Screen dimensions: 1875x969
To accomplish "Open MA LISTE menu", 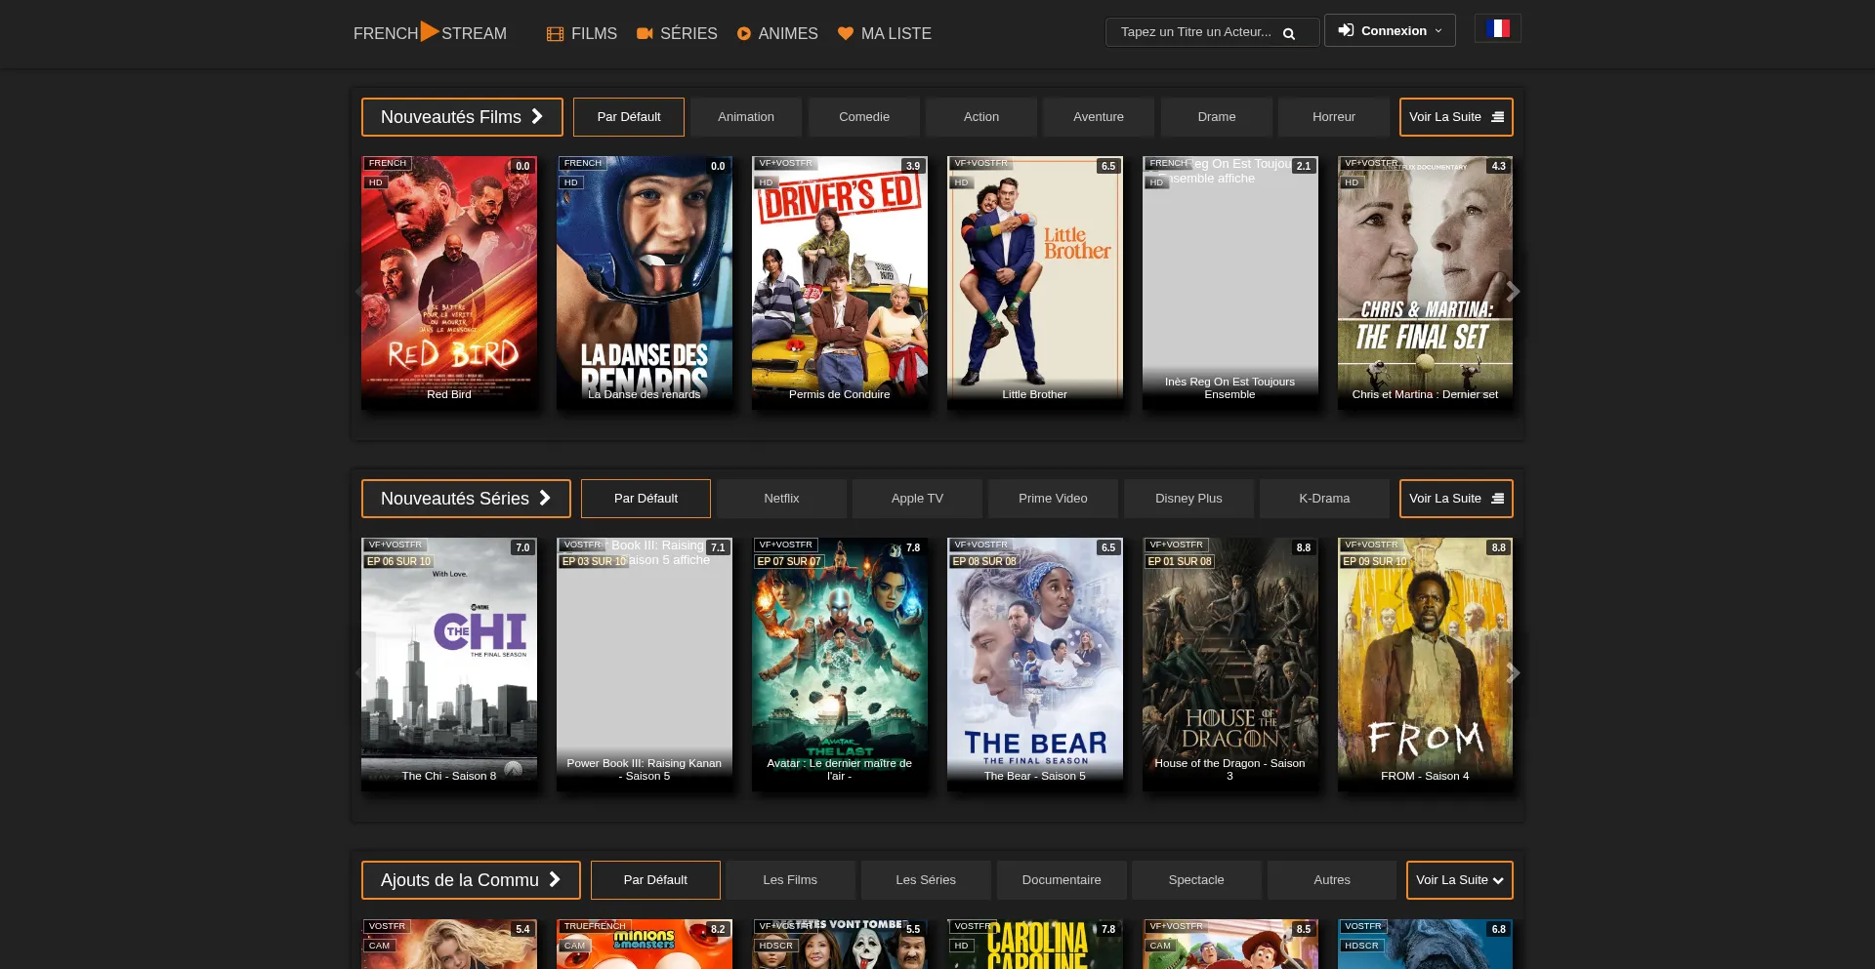I will 885,34.
